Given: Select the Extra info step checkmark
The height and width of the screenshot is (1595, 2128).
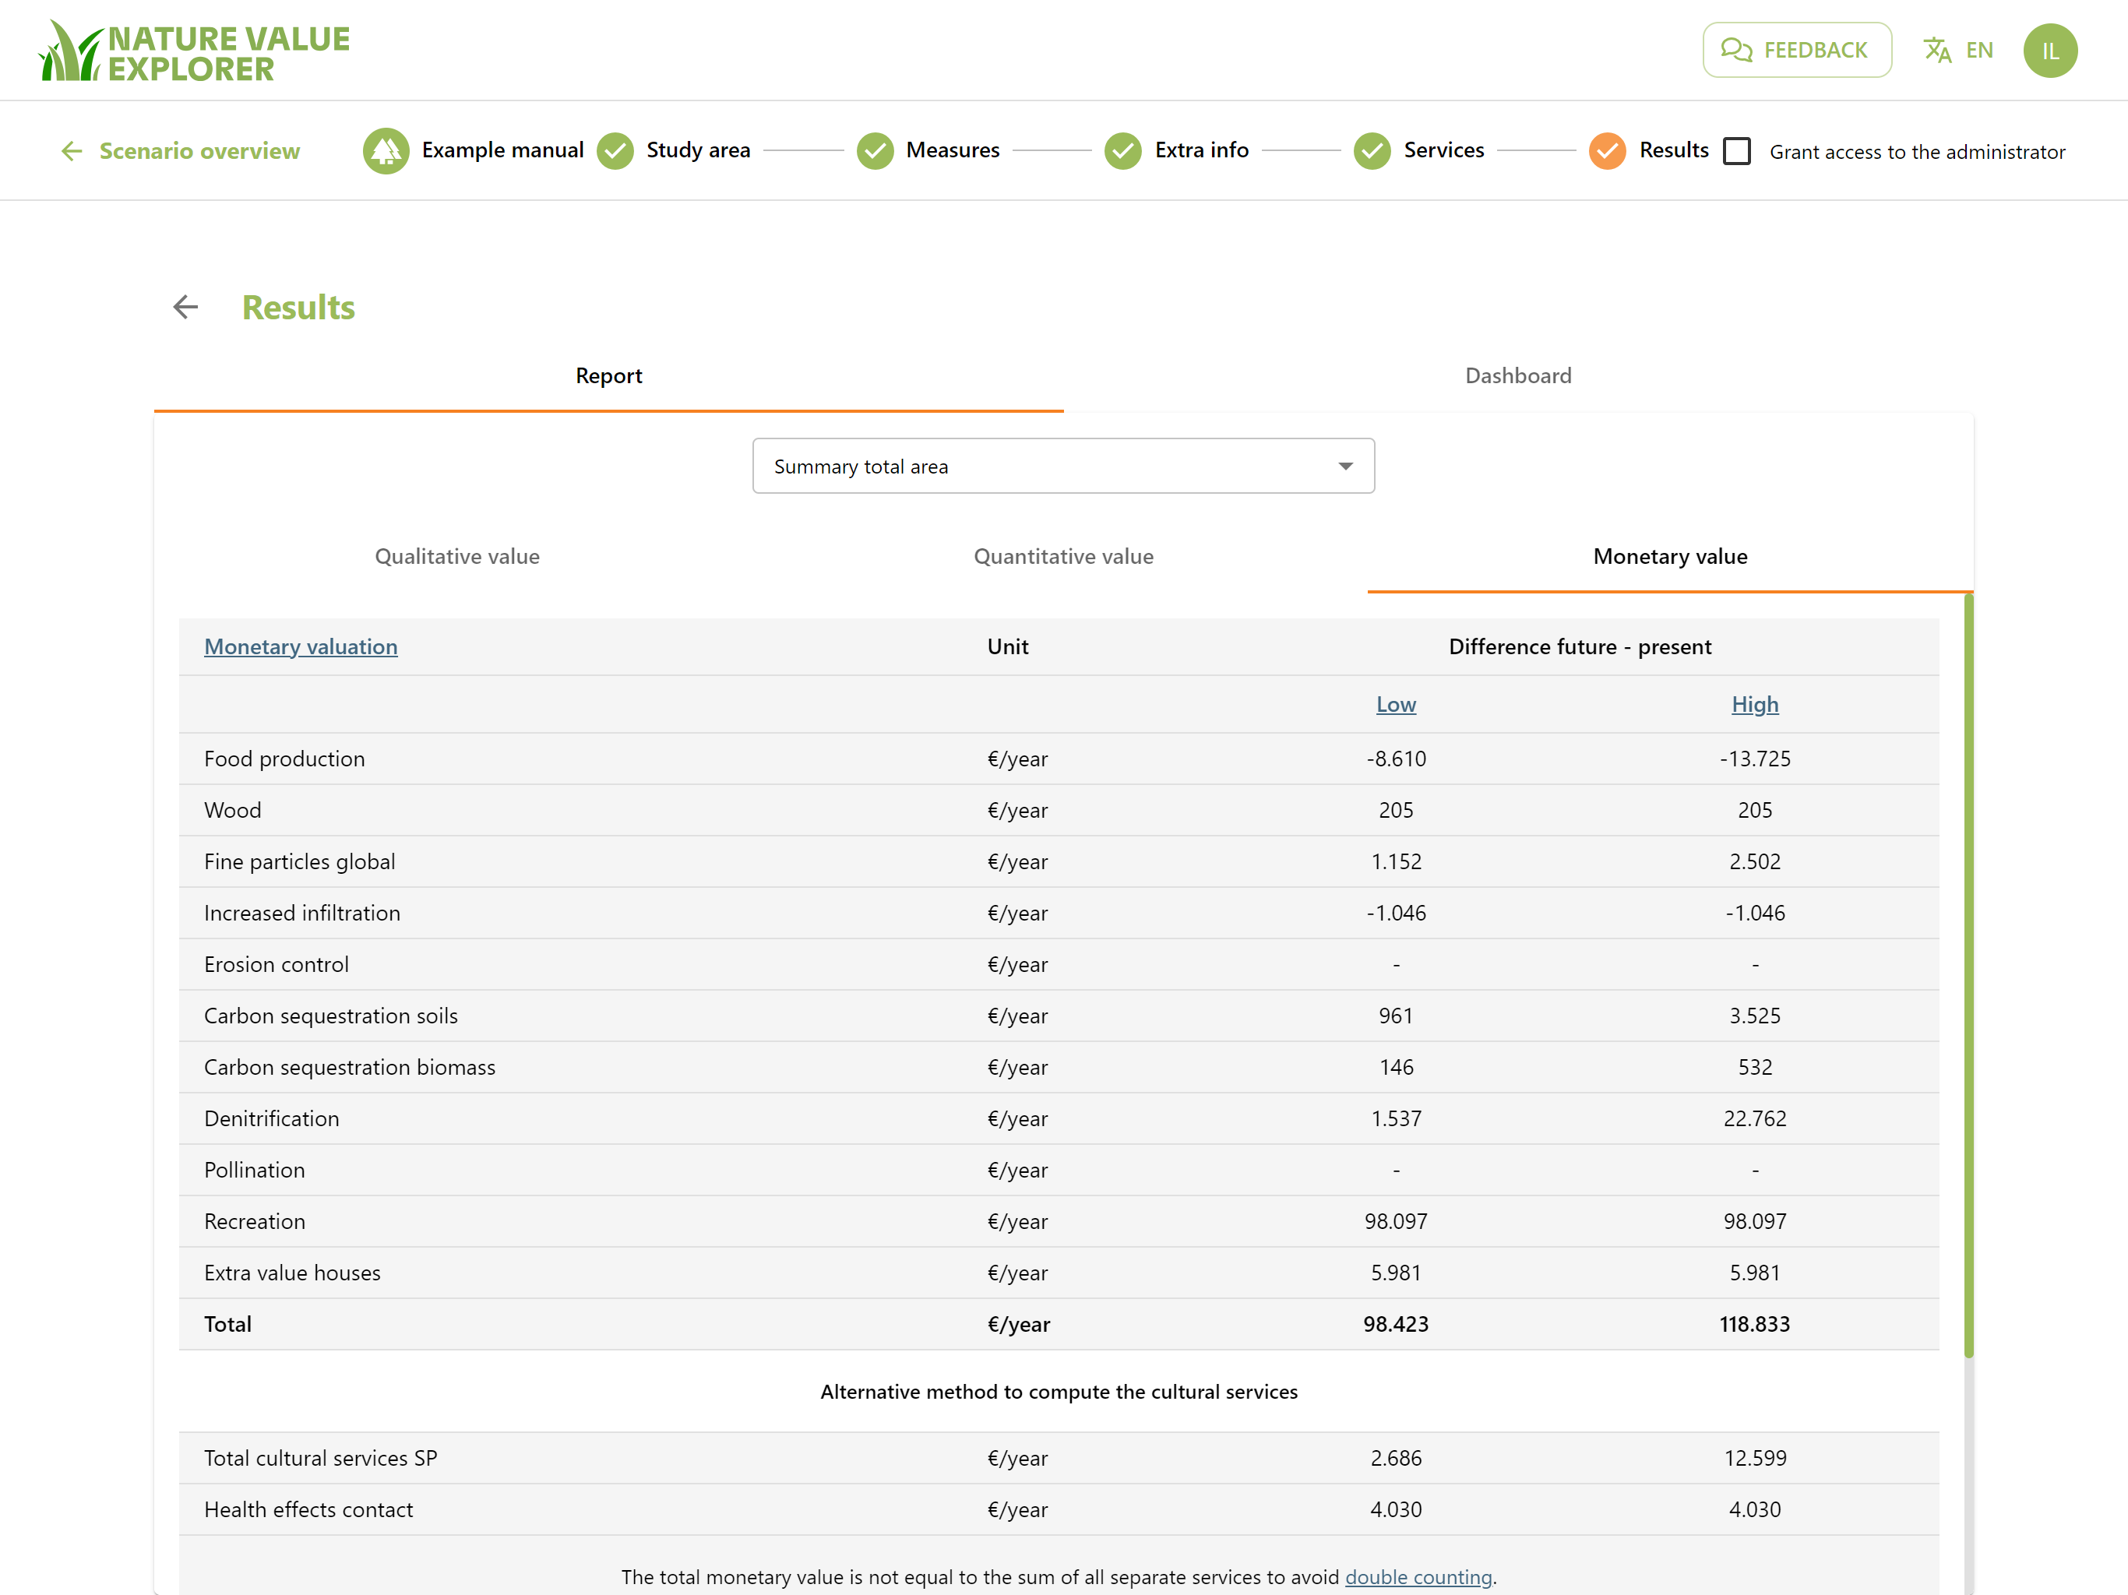Looking at the screenshot, I should click(1122, 151).
